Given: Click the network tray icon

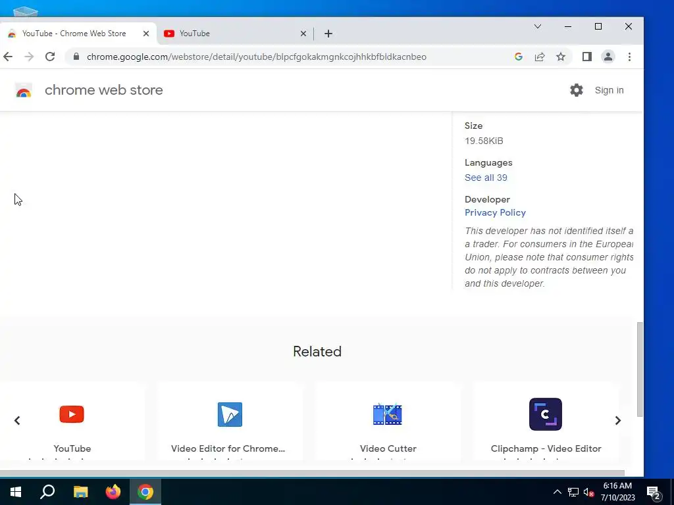Looking at the screenshot, I should (x=573, y=492).
